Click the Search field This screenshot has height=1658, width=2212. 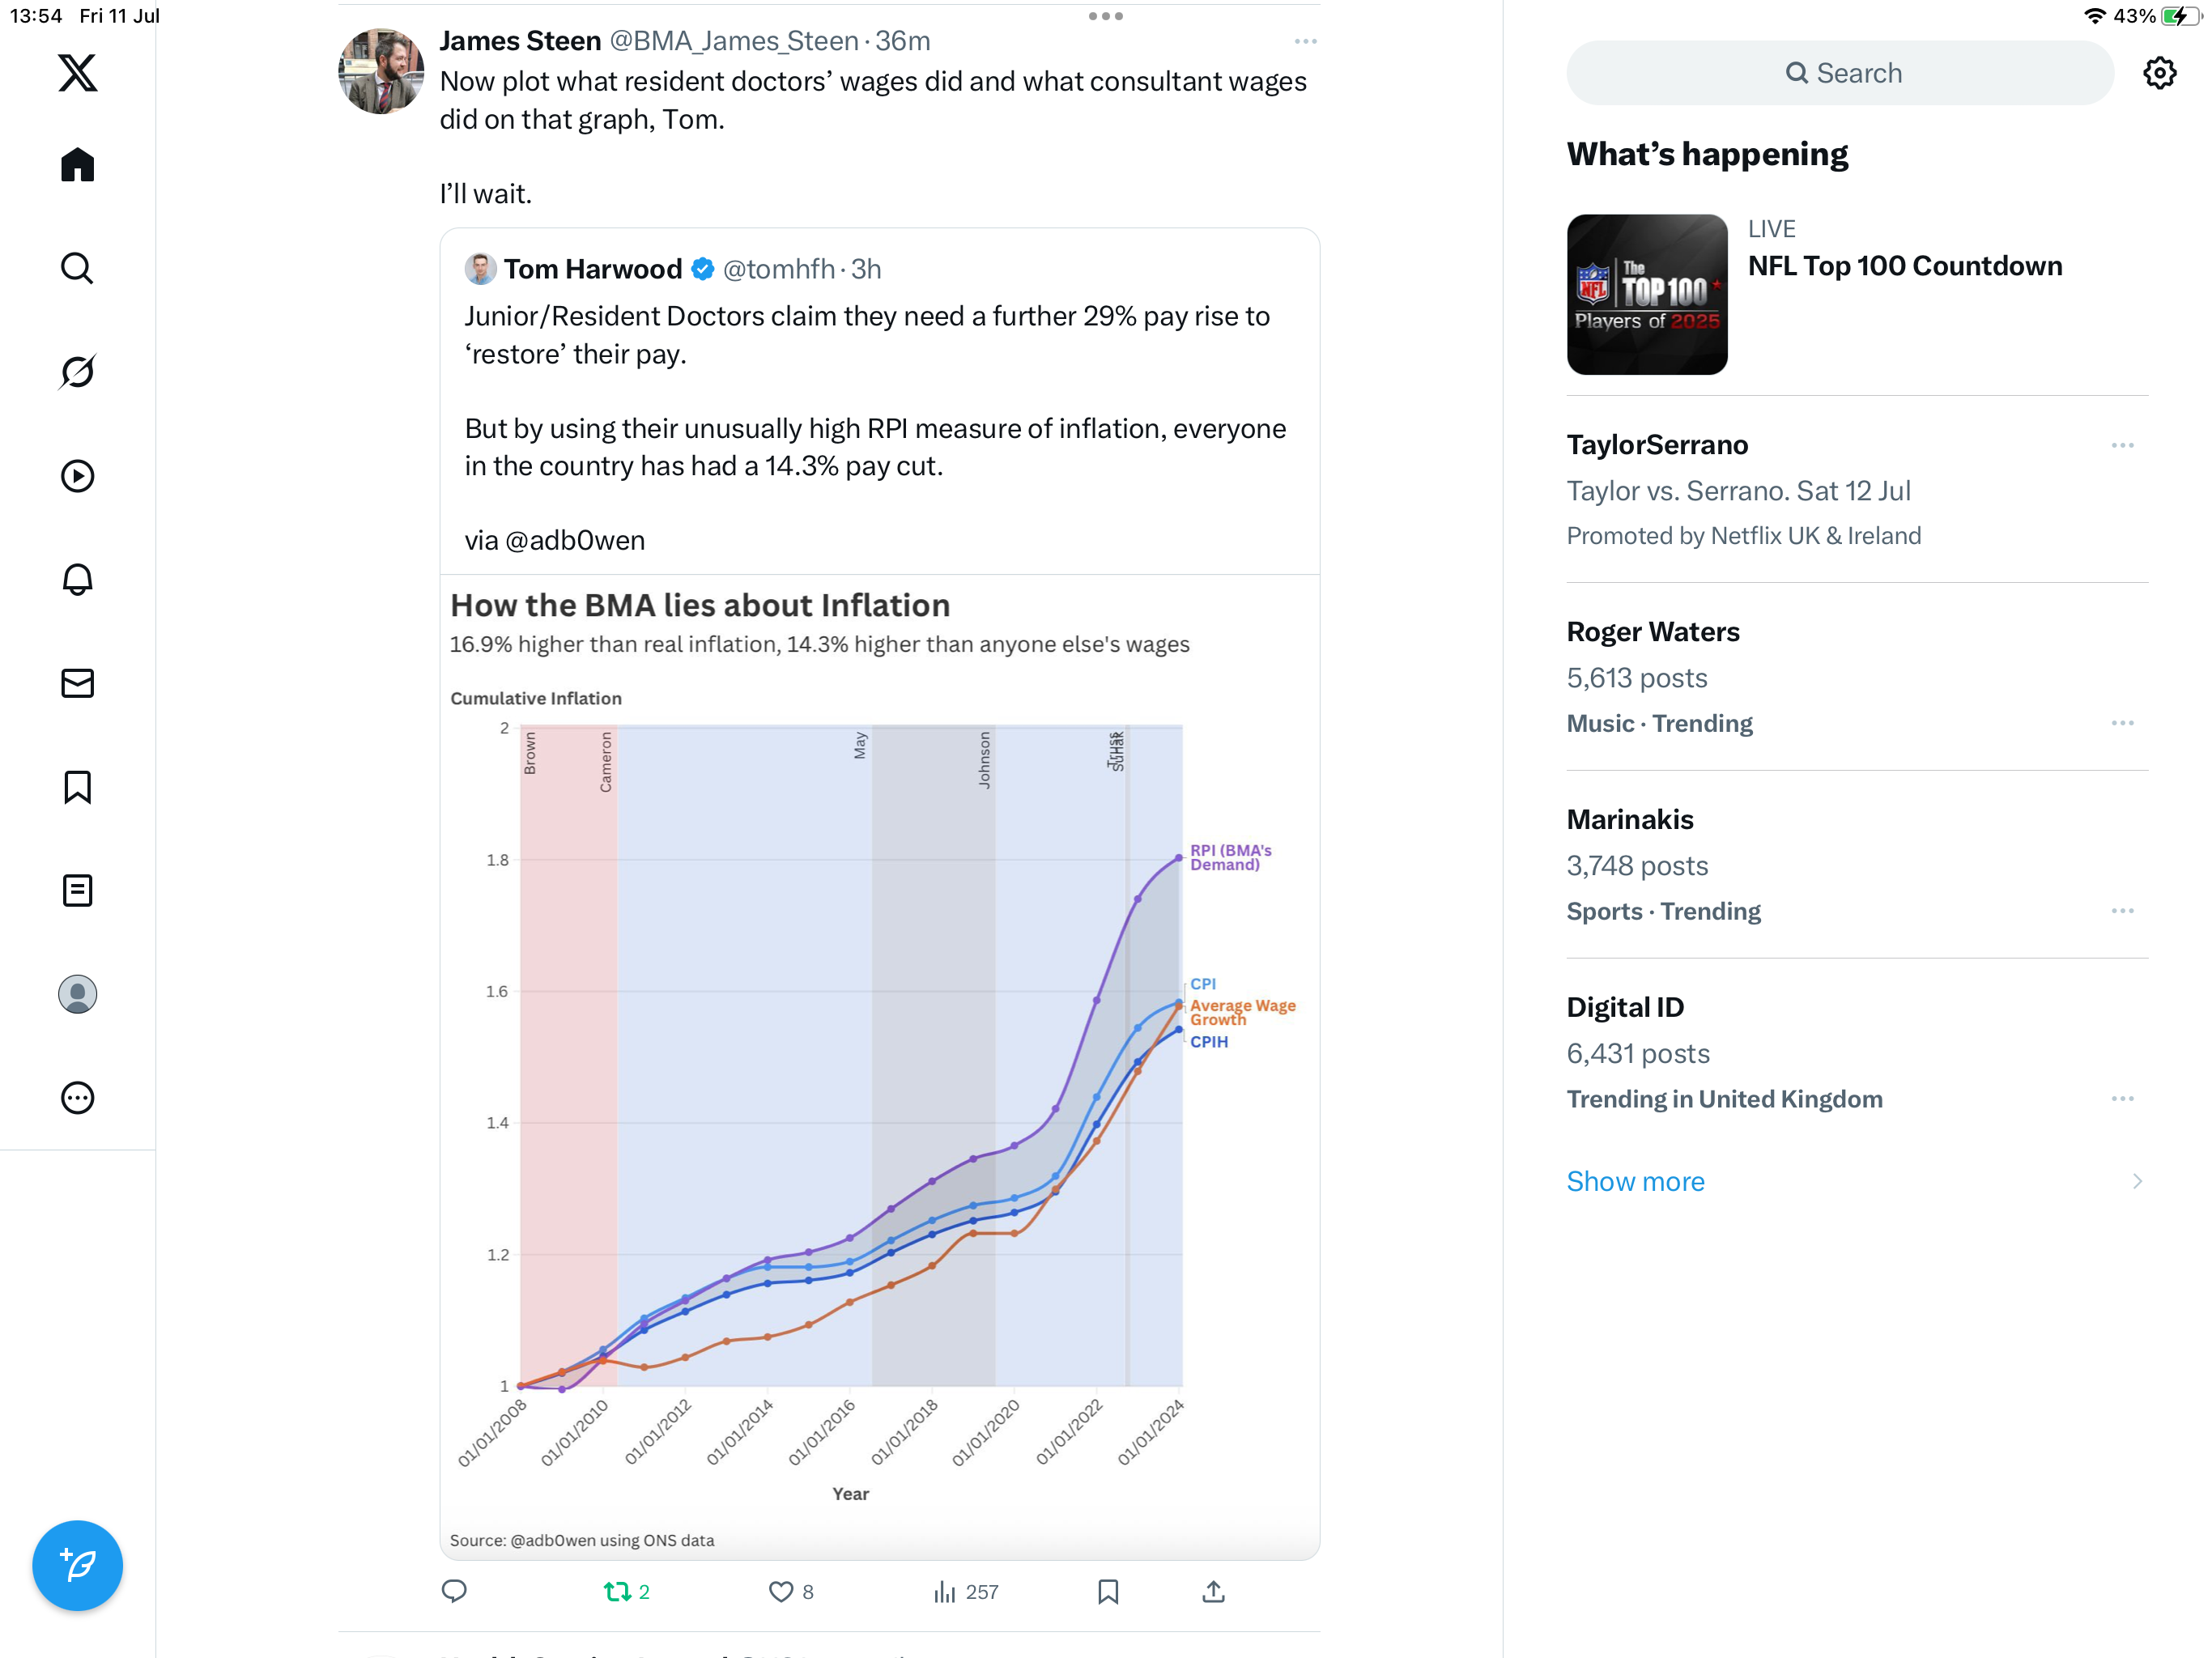pos(1840,73)
